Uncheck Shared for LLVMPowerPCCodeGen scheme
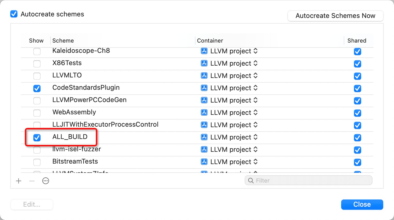The image size is (394, 220). point(358,101)
